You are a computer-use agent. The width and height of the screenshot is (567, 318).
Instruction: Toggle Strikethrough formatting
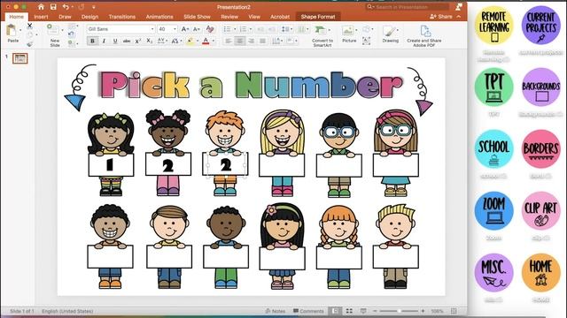pos(127,42)
